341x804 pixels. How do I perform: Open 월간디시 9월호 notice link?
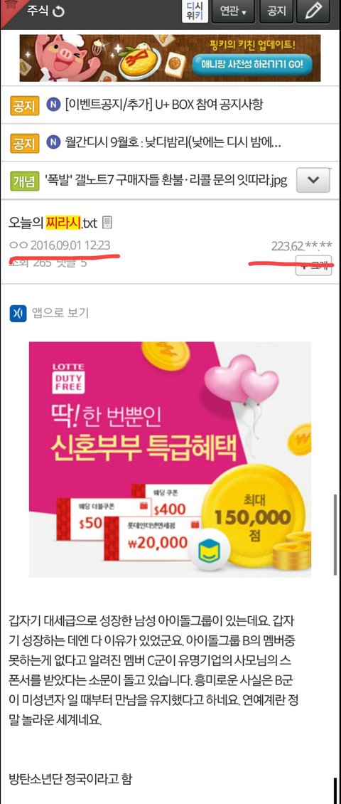pos(173,142)
